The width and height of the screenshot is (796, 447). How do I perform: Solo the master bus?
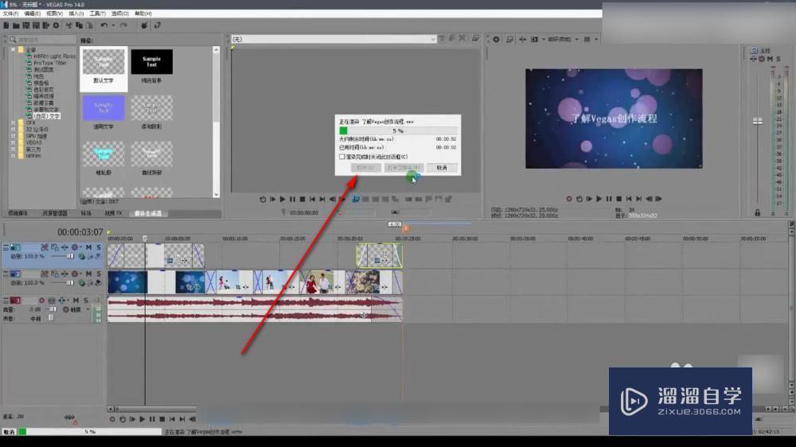click(x=778, y=59)
